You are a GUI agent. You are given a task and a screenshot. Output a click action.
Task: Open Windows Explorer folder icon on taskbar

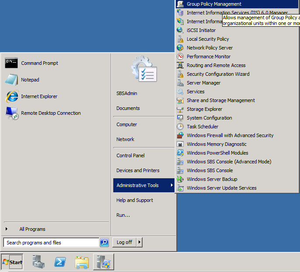coord(82,262)
